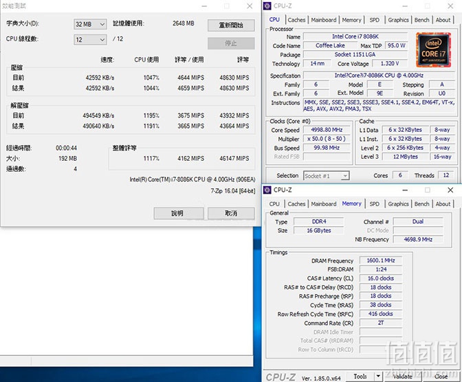Screen dimensions: 462x382
Task: Click the memory usage value 2648 MB
Action: coord(184,23)
